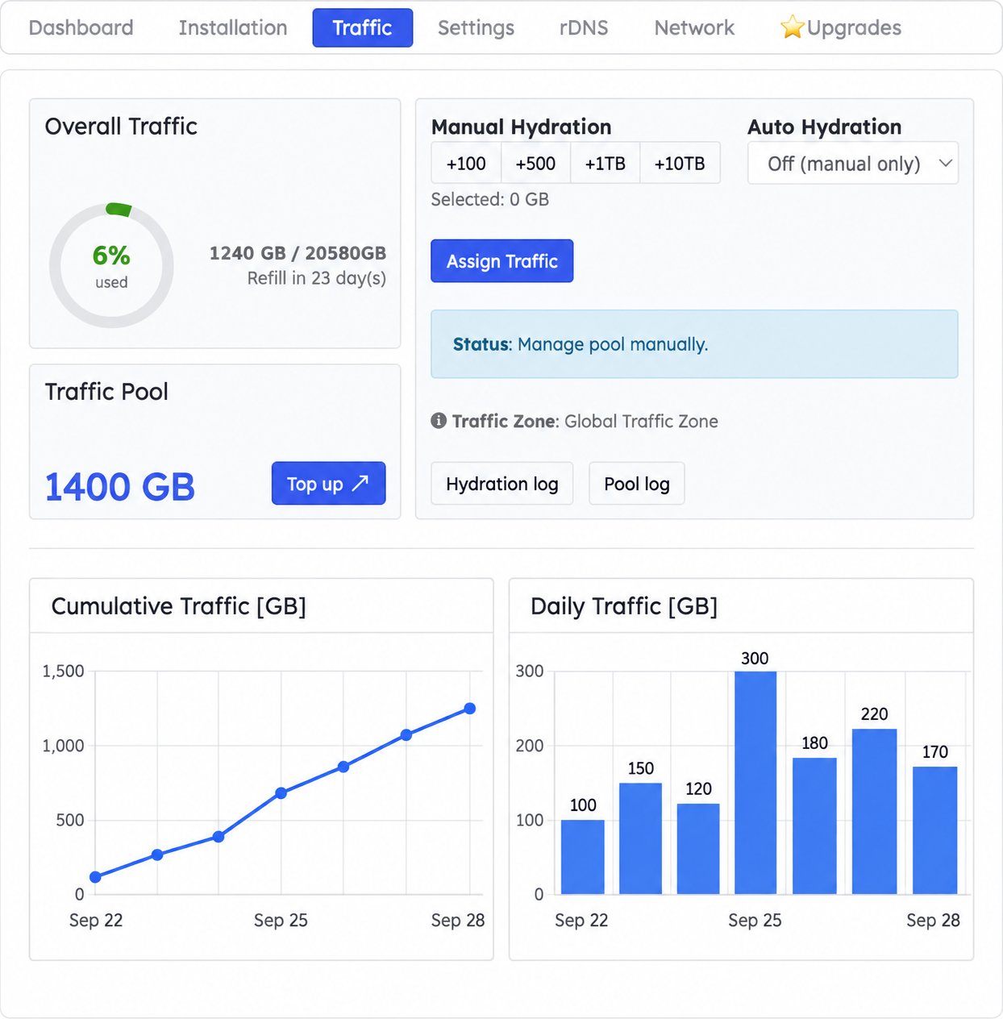Switch to the Installation tab
The image size is (1003, 1019).
tap(233, 27)
